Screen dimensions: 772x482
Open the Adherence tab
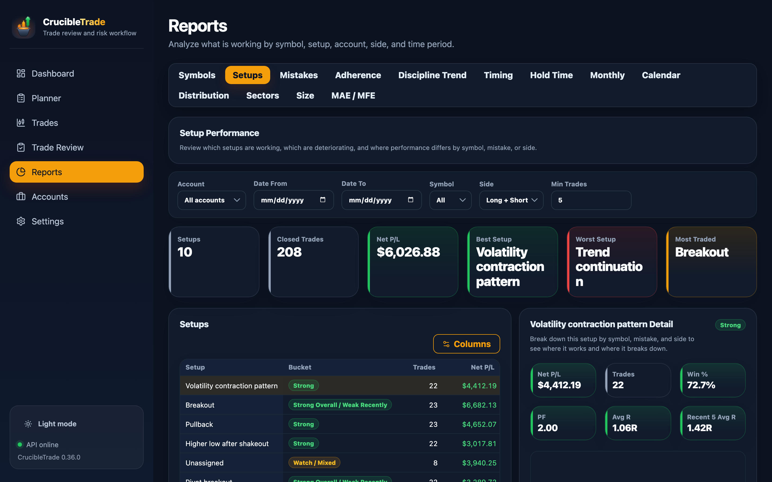pos(358,75)
